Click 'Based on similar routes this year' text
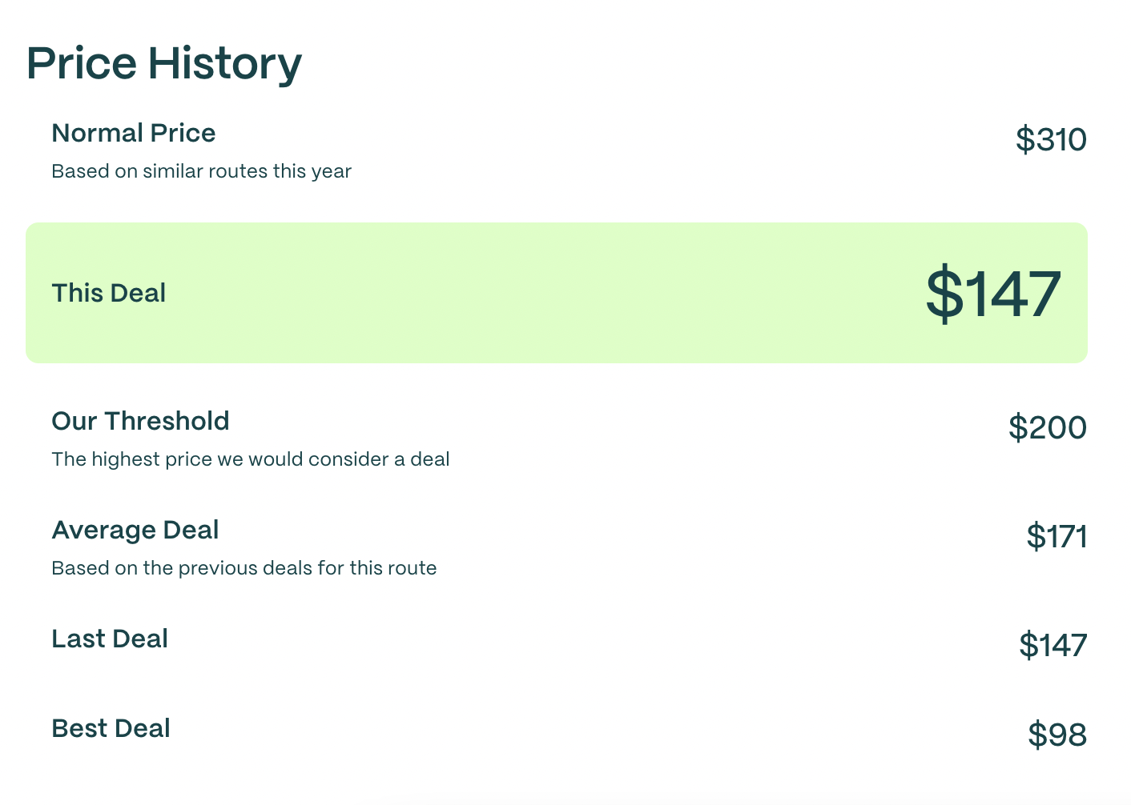The width and height of the screenshot is (1131, 805). 202,171
